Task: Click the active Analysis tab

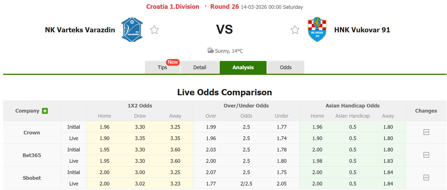Action: (243, 67)
